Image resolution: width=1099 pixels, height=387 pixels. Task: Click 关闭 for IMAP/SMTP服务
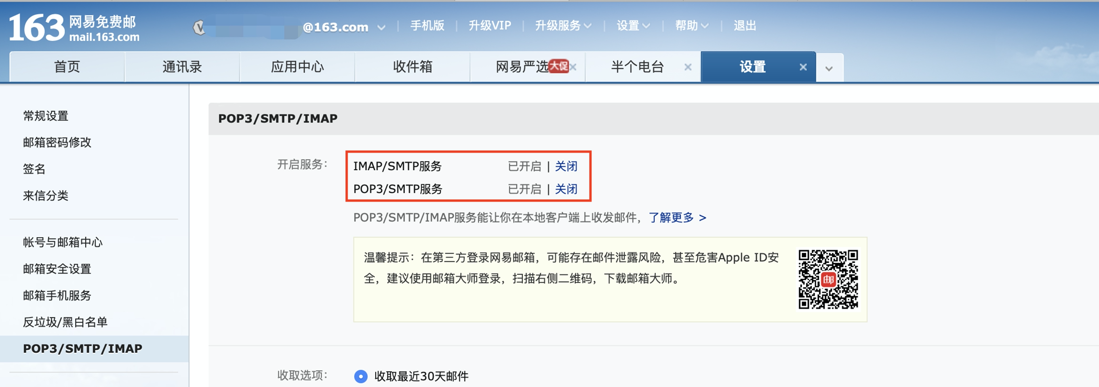tap(566, 166)
